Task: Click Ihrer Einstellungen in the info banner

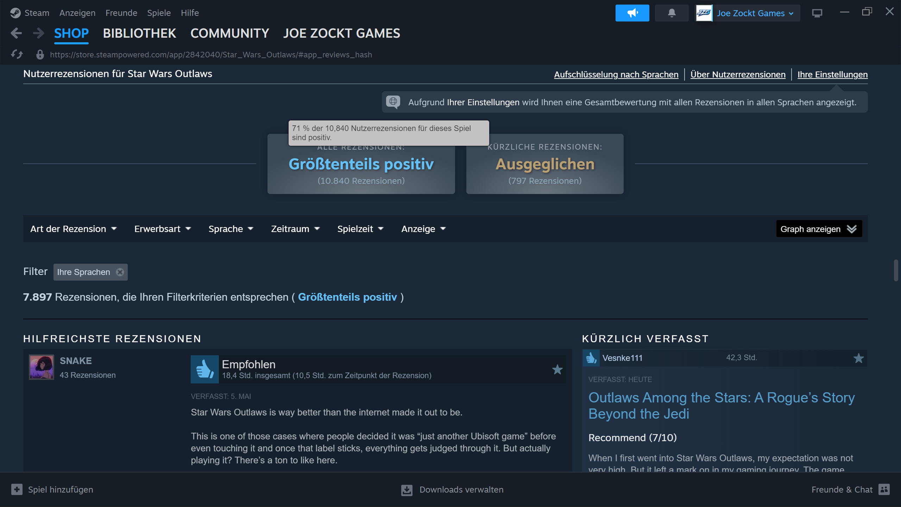Action: click(x=483, y=102)
